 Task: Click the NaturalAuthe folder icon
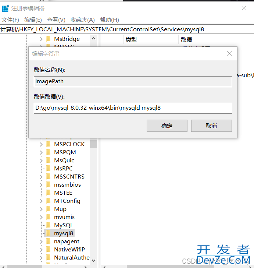48,257
